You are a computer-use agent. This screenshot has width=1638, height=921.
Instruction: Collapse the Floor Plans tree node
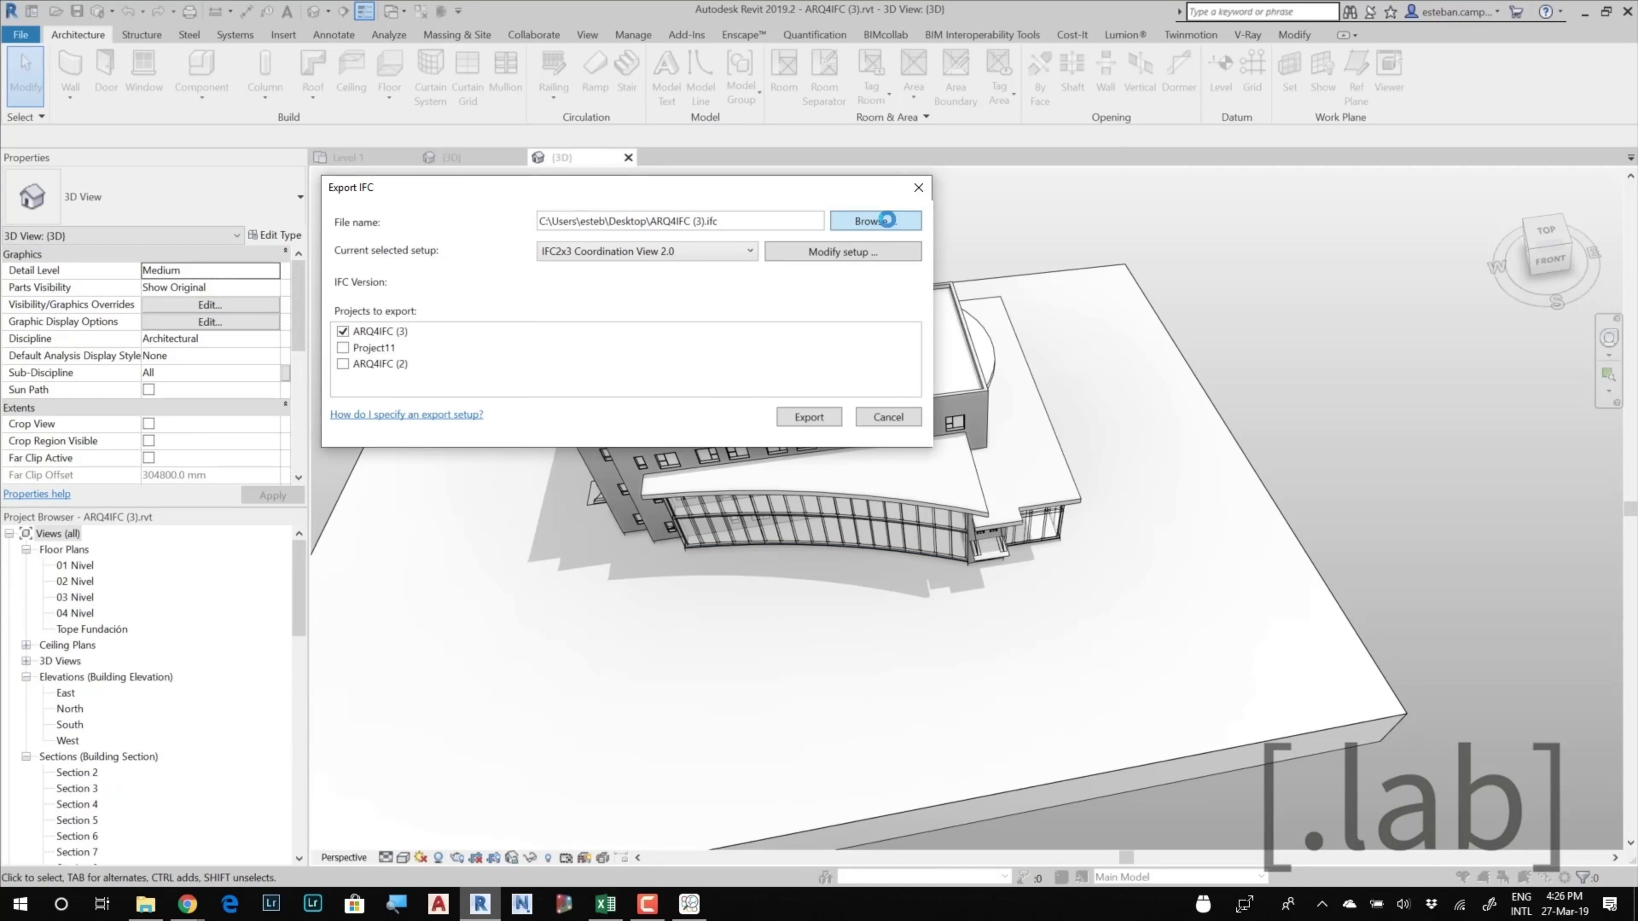click(x=26, y=549)
